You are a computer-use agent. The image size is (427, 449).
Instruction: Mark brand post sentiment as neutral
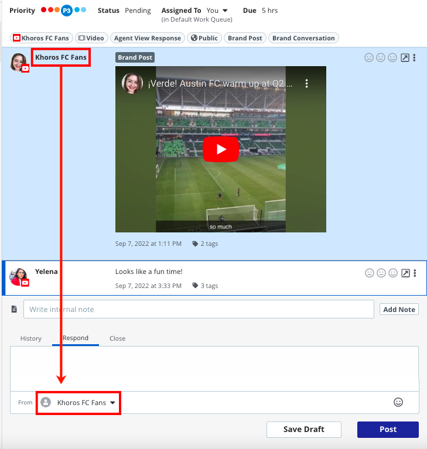click(381, 58)
